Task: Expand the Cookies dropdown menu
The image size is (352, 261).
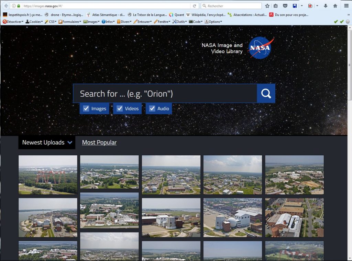Action: [34, 22]
